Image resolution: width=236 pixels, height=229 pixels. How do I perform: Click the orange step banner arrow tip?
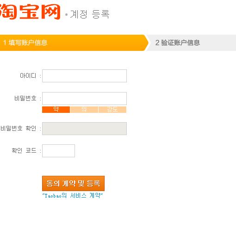[x=147, y=43]
